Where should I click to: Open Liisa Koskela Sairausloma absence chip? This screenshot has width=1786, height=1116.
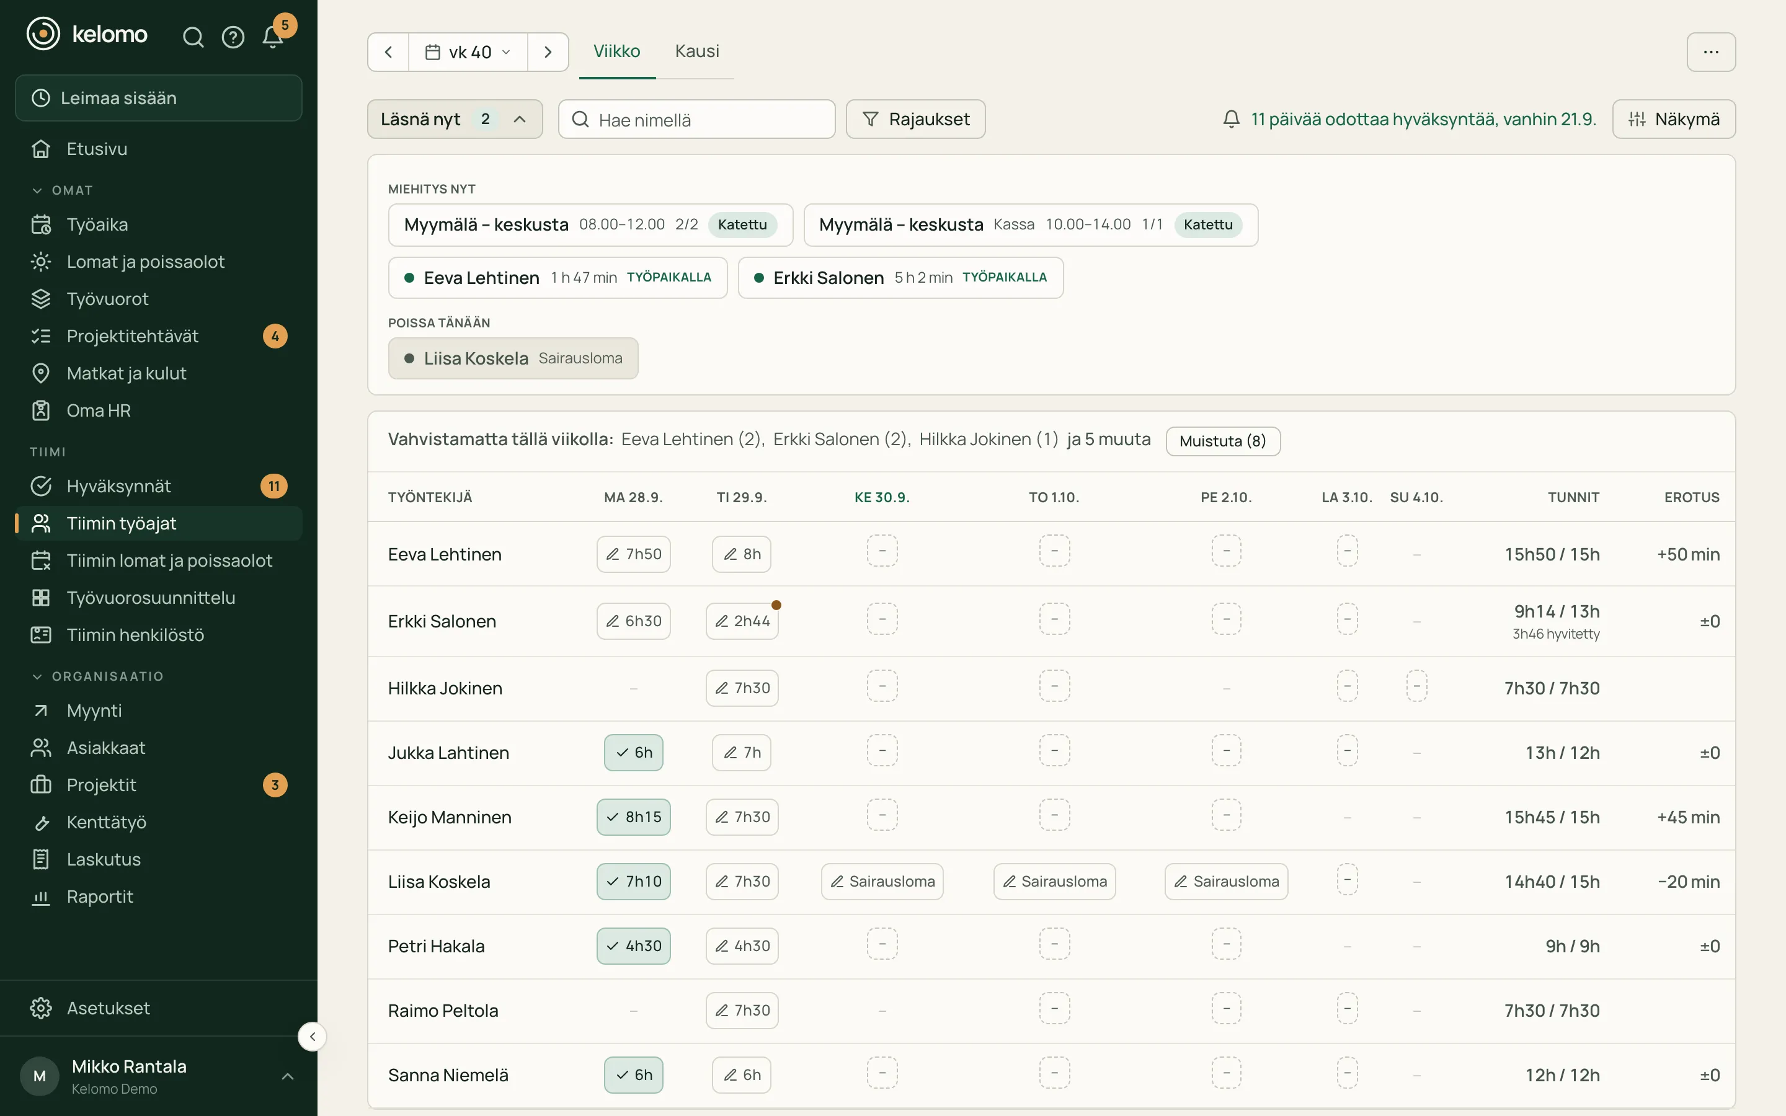(x=513, y=358)
